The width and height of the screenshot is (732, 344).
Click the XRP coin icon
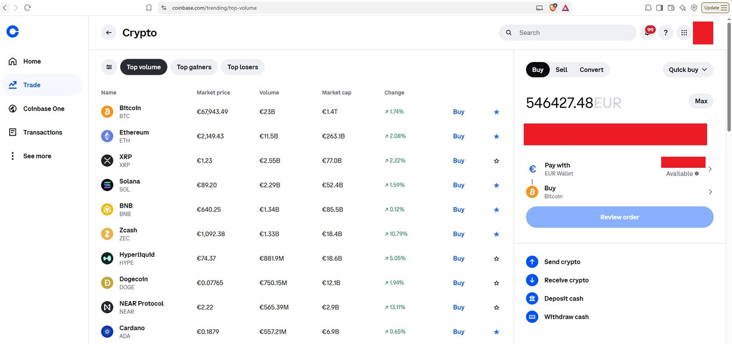[x=107, y=161]
